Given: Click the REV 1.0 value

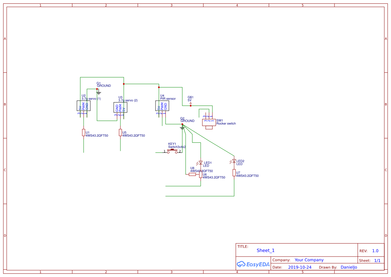Looking at the screenshot, I should tap(375, 250).
